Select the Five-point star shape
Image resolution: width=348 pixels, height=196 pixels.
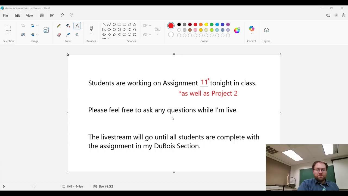click(114, 35)
